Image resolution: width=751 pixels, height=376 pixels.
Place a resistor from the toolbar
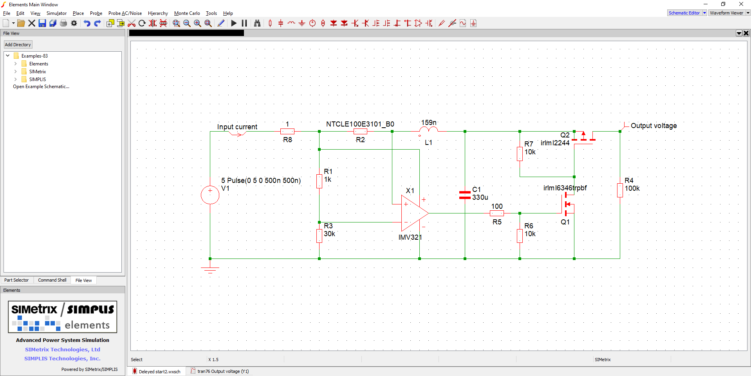point(270,23)
